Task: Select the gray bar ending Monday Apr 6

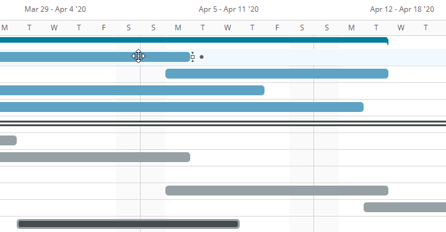Action: tap(95, 157)
